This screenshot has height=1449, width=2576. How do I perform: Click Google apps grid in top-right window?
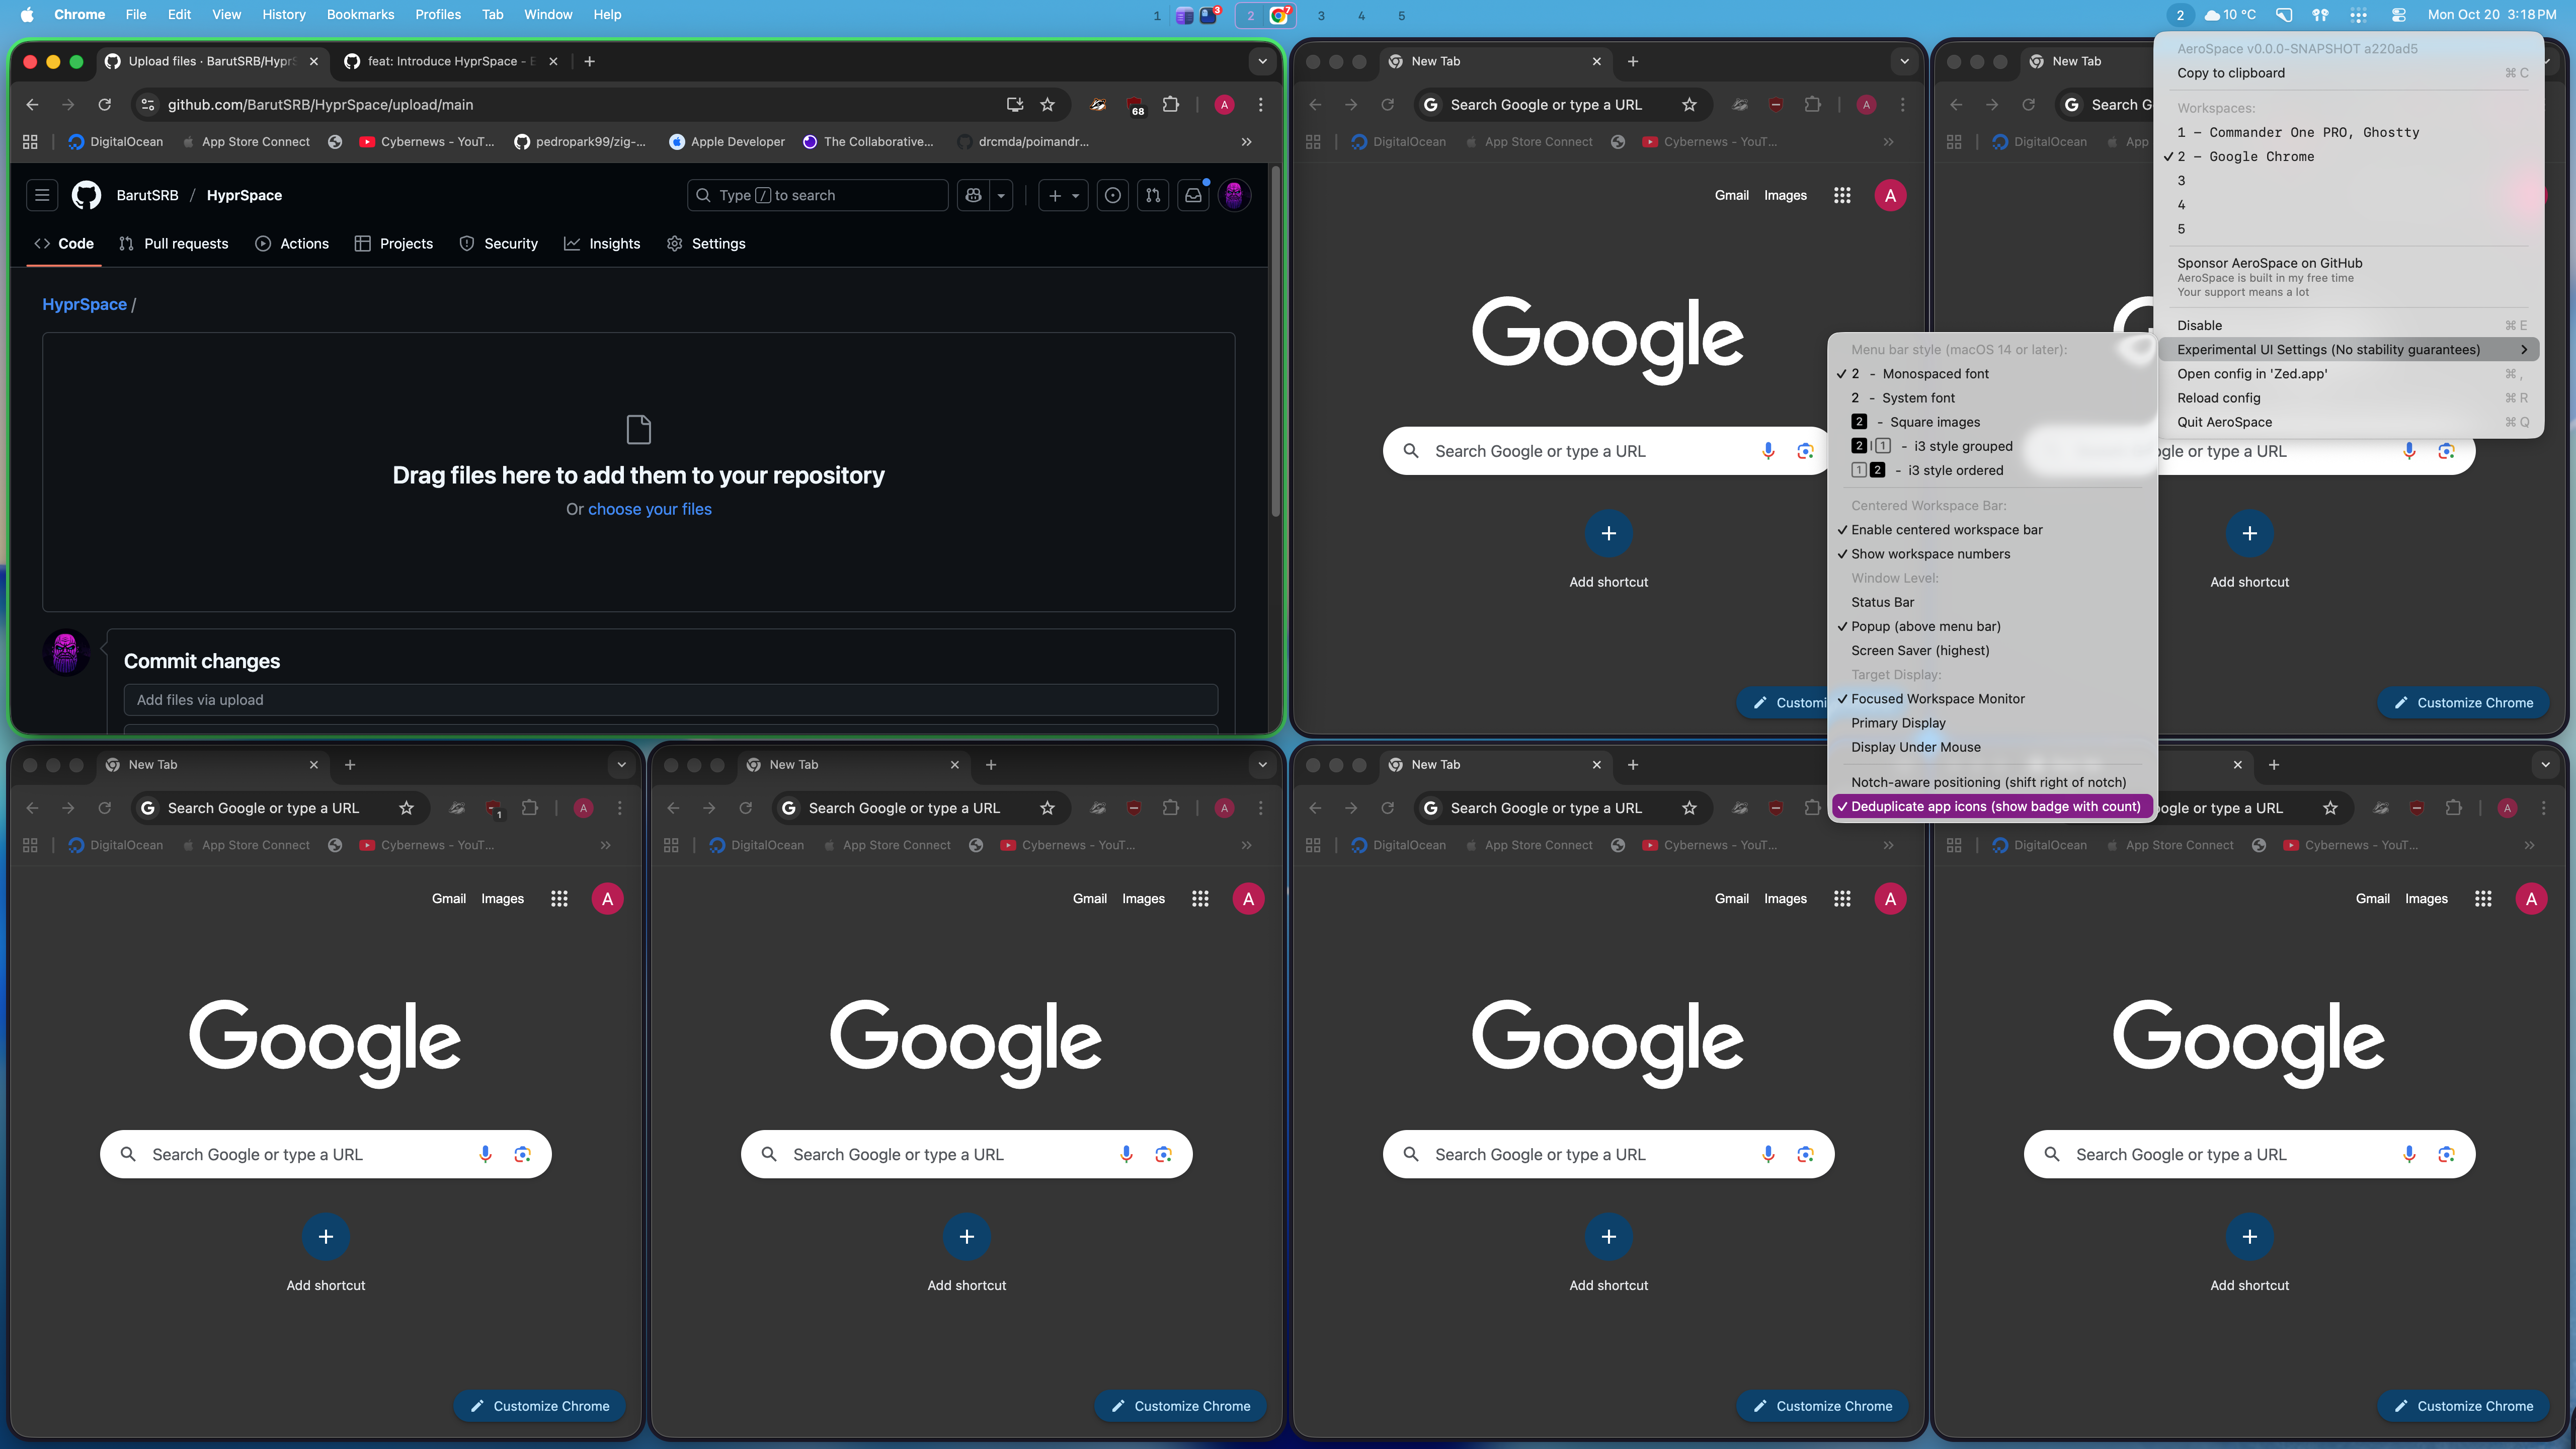coord(1842,195)
